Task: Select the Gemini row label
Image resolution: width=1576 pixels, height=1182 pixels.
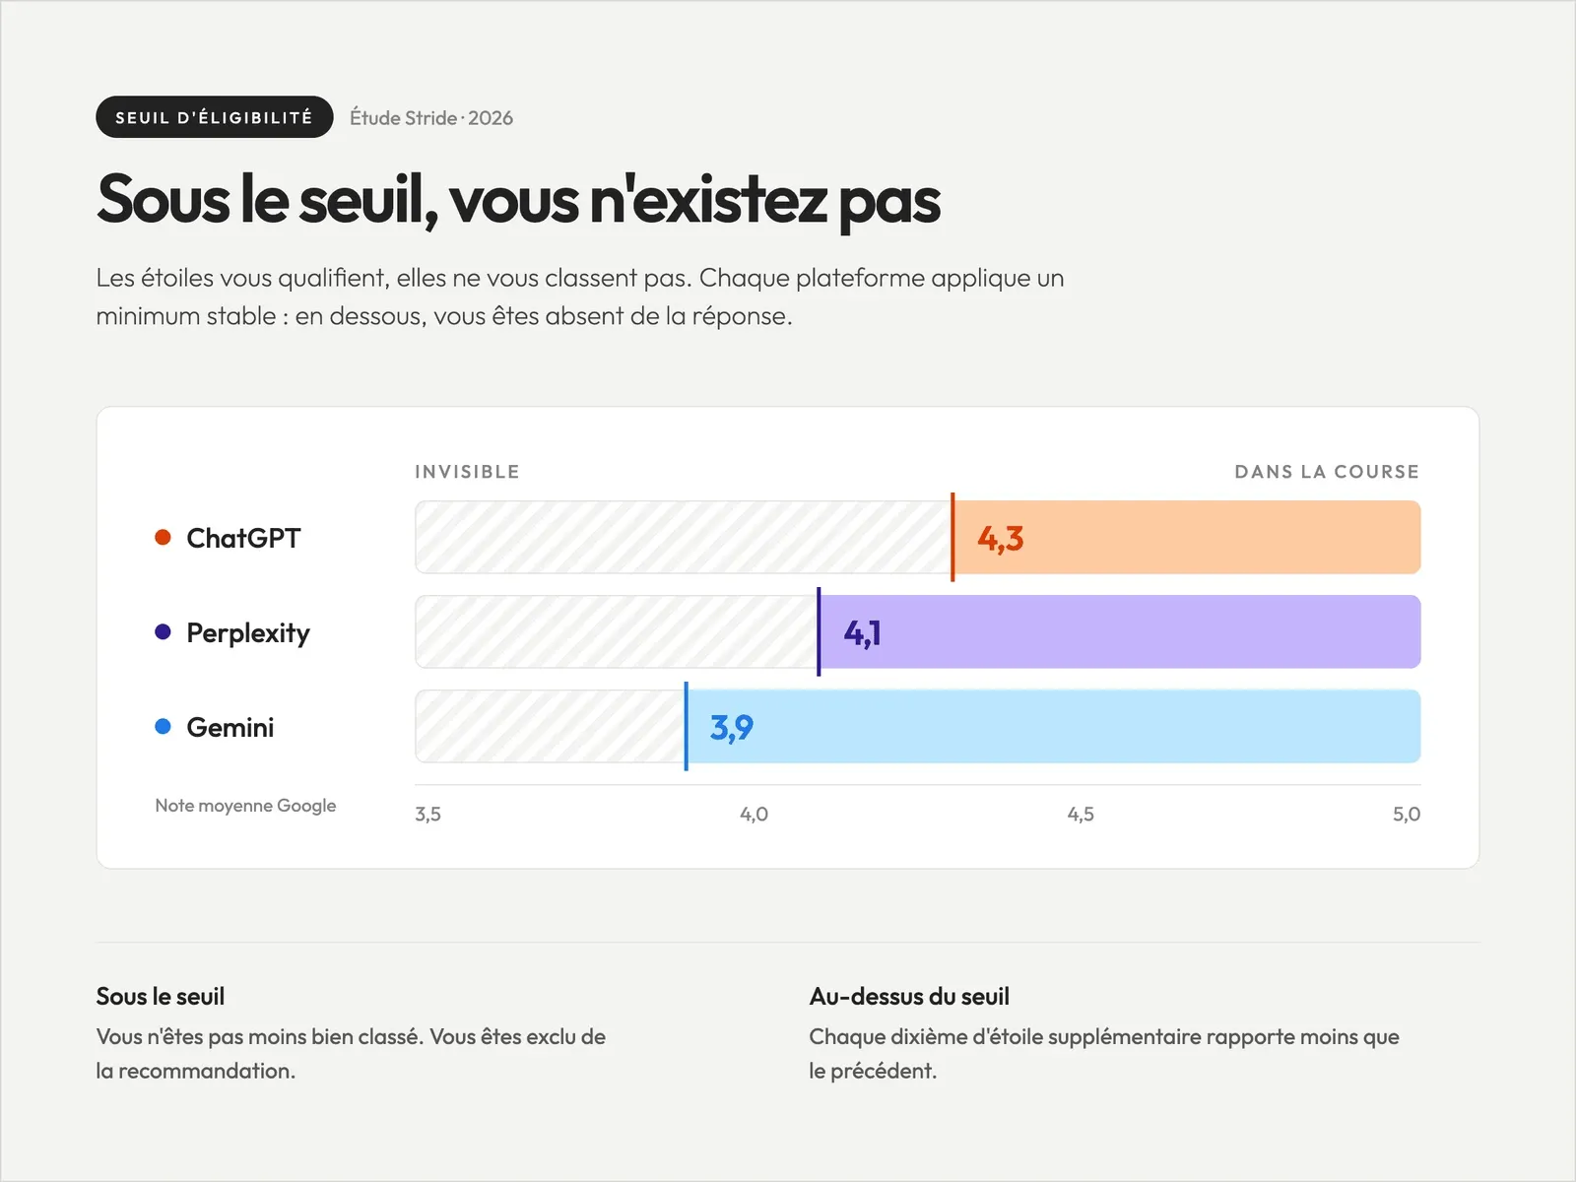Action: coord(230,727)
